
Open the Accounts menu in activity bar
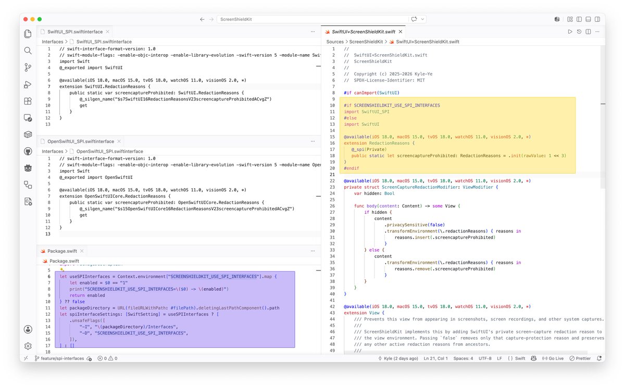pyautogui.click(x=28, y=329)
